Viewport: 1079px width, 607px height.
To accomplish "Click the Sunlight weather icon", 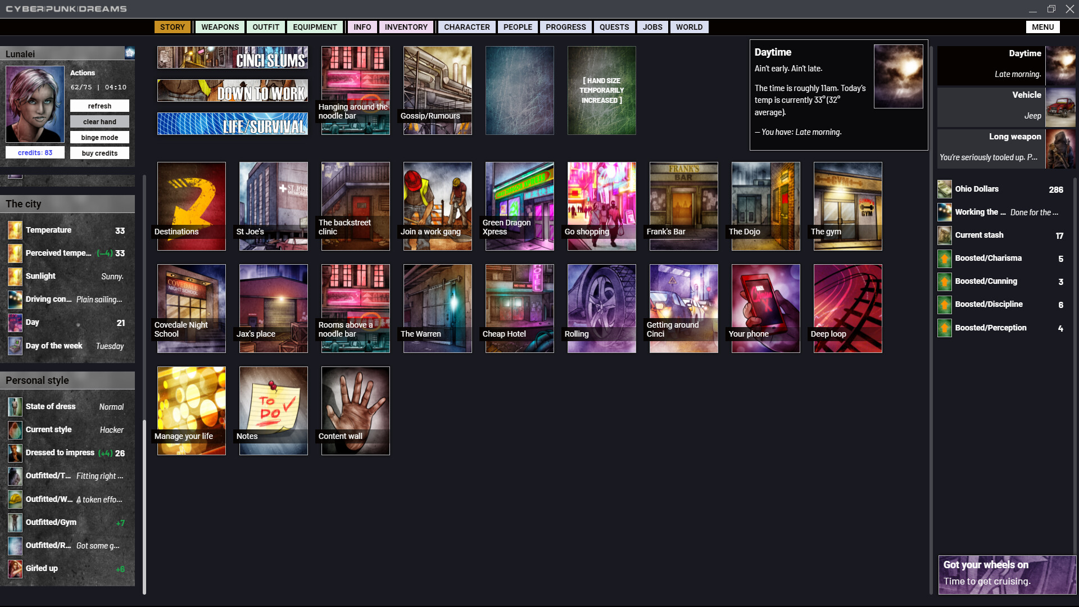I will [14, 276].
